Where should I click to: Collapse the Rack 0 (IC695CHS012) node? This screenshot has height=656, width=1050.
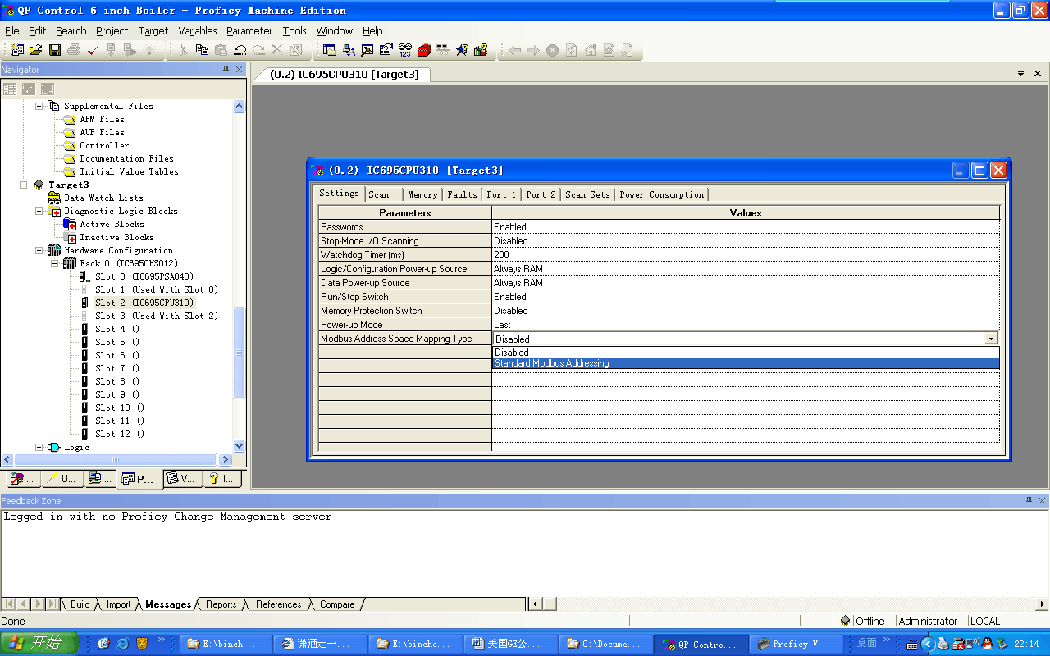coord(54,263)
